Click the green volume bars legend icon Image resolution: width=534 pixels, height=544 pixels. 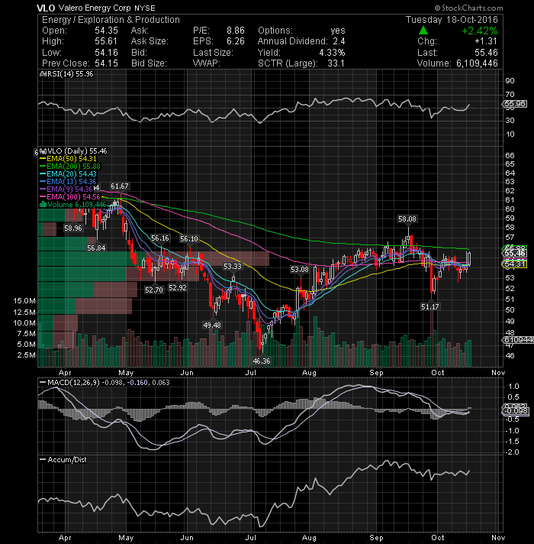(x=43, y=205)
